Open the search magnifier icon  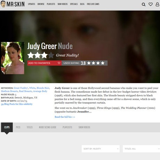tap(144, 5)
